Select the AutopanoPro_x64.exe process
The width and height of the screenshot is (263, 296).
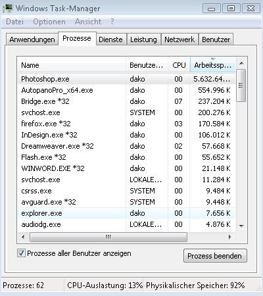pyautogui.click(x=126, y=90)
